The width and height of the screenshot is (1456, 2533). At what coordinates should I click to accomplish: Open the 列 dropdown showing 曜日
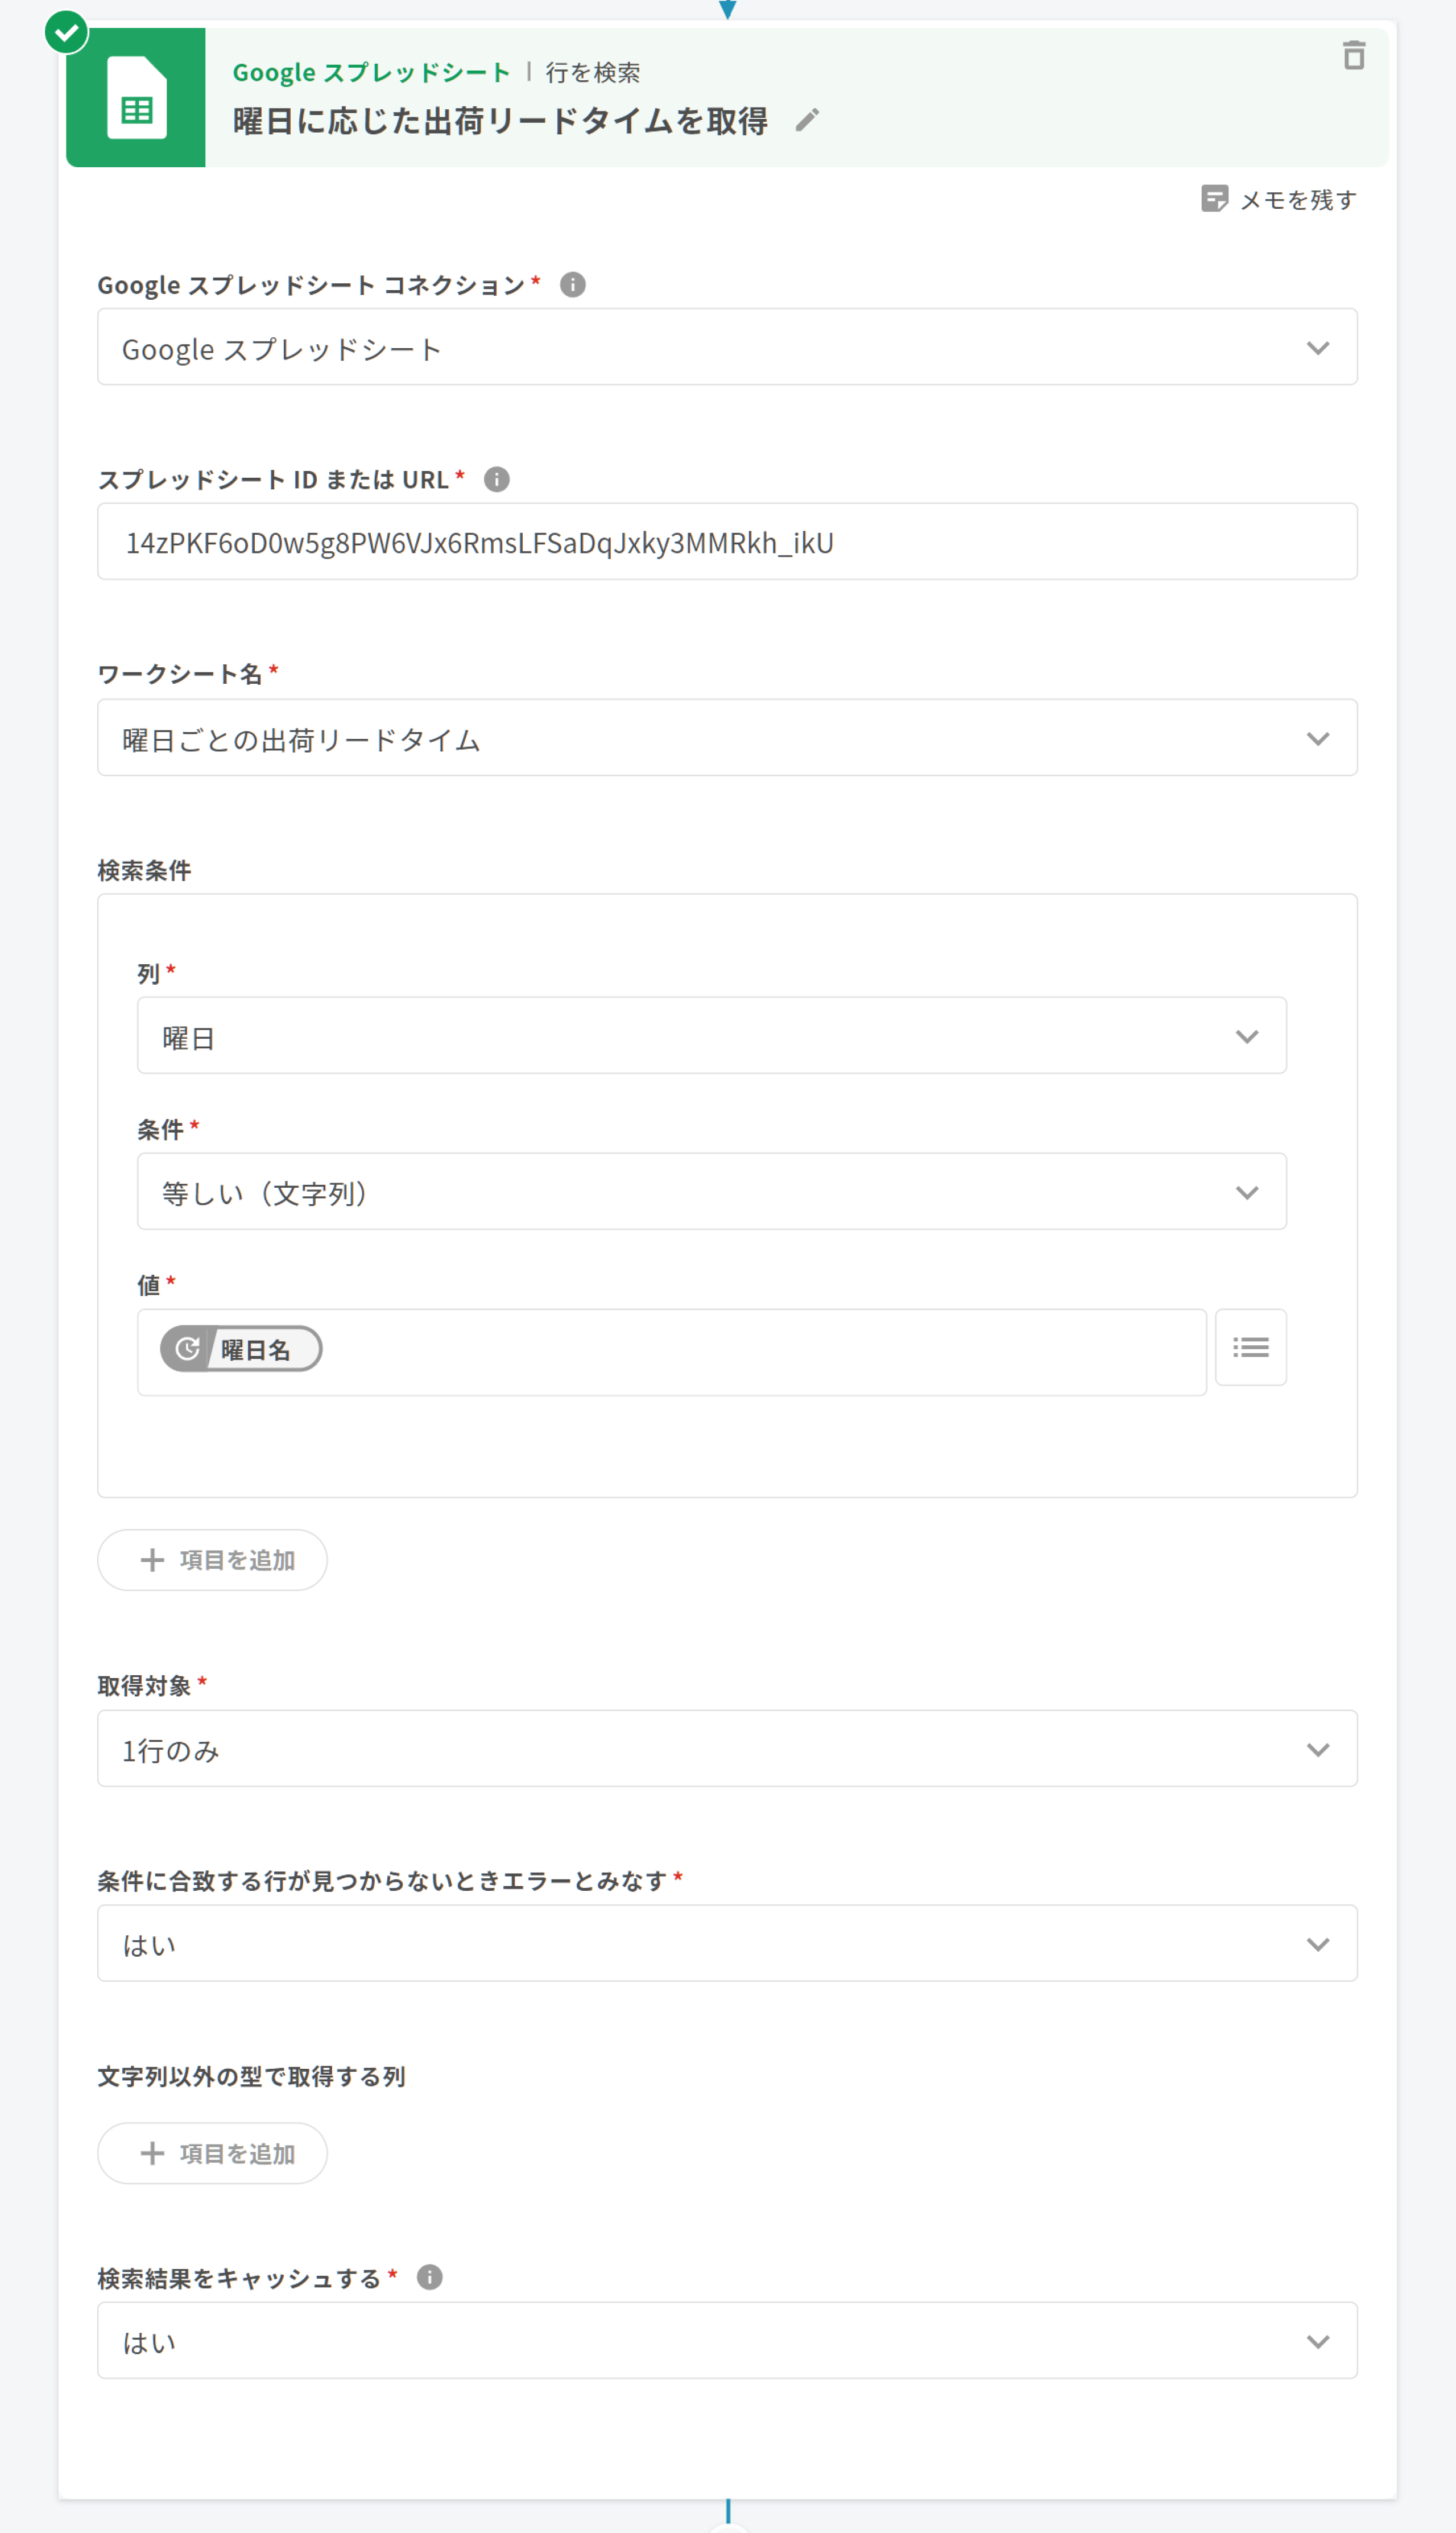(x=711, y=1036)
